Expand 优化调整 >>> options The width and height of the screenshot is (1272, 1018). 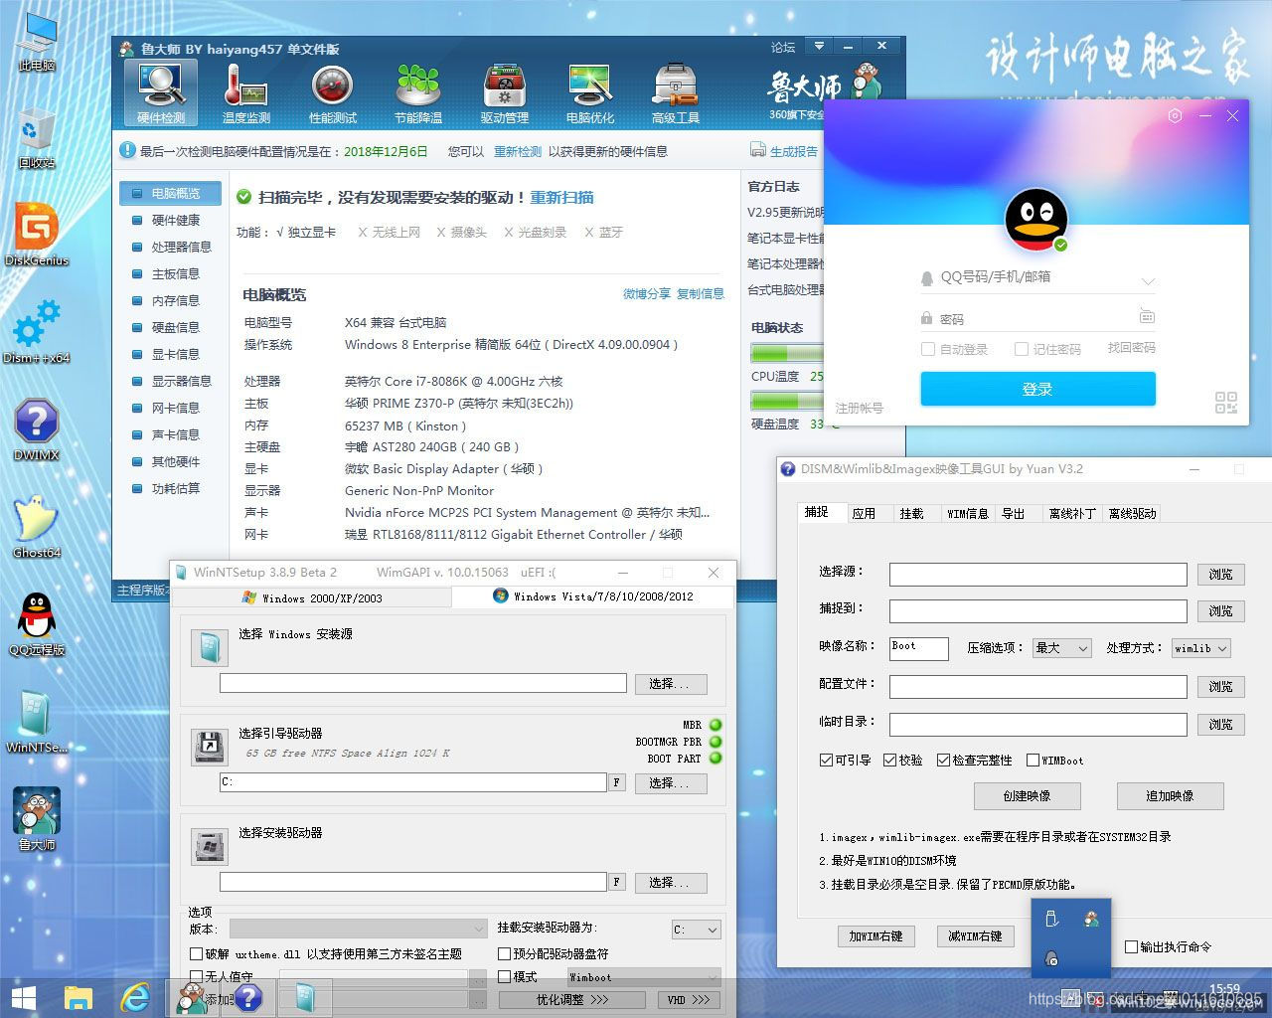point(572,999)
